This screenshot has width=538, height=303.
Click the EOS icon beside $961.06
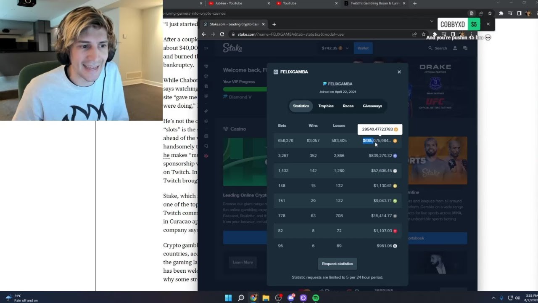(395, 246)
